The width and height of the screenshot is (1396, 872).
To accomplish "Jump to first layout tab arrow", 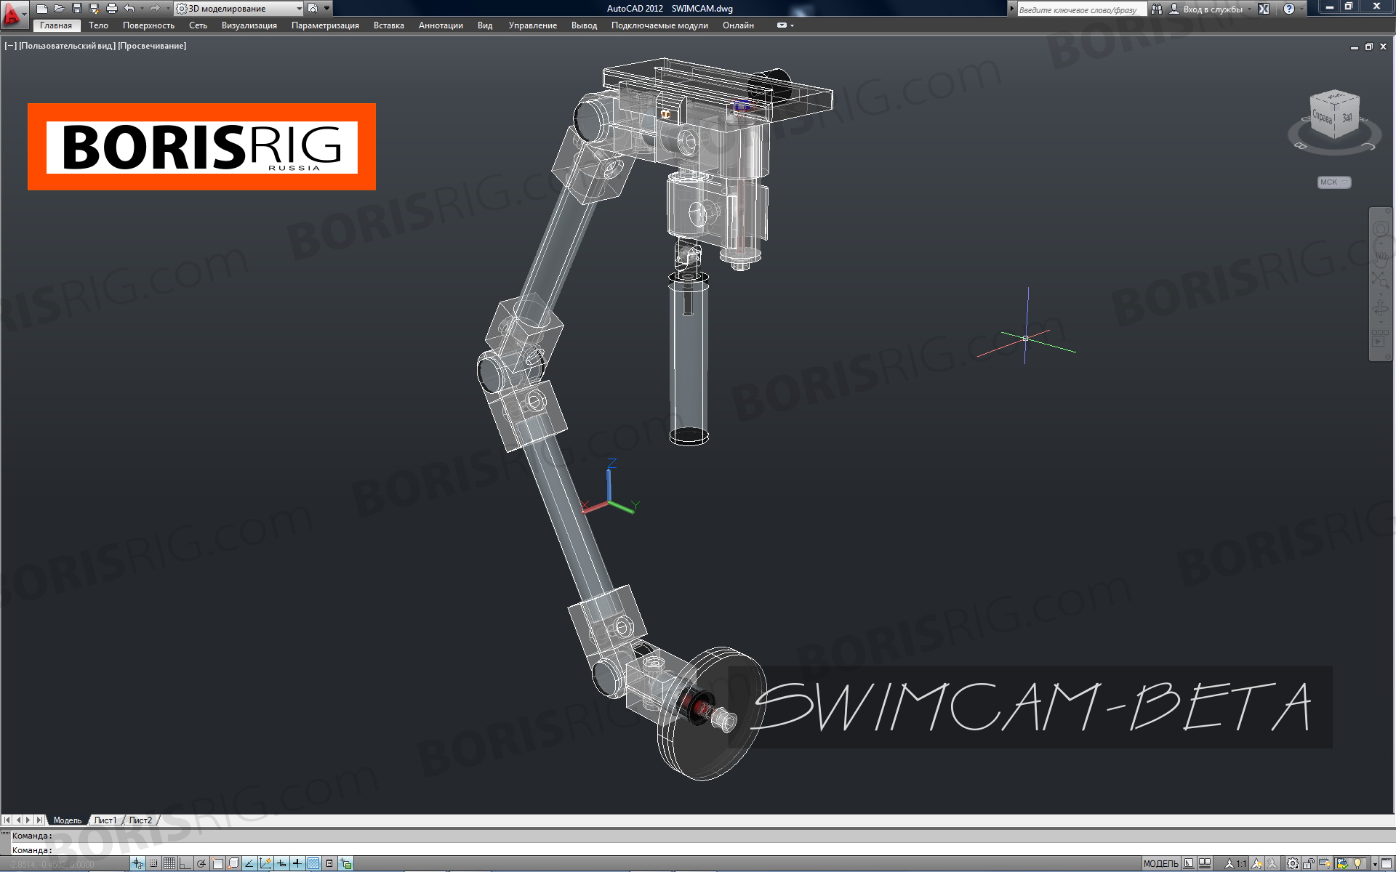I will pyautogui.click(x=7, y=820).
